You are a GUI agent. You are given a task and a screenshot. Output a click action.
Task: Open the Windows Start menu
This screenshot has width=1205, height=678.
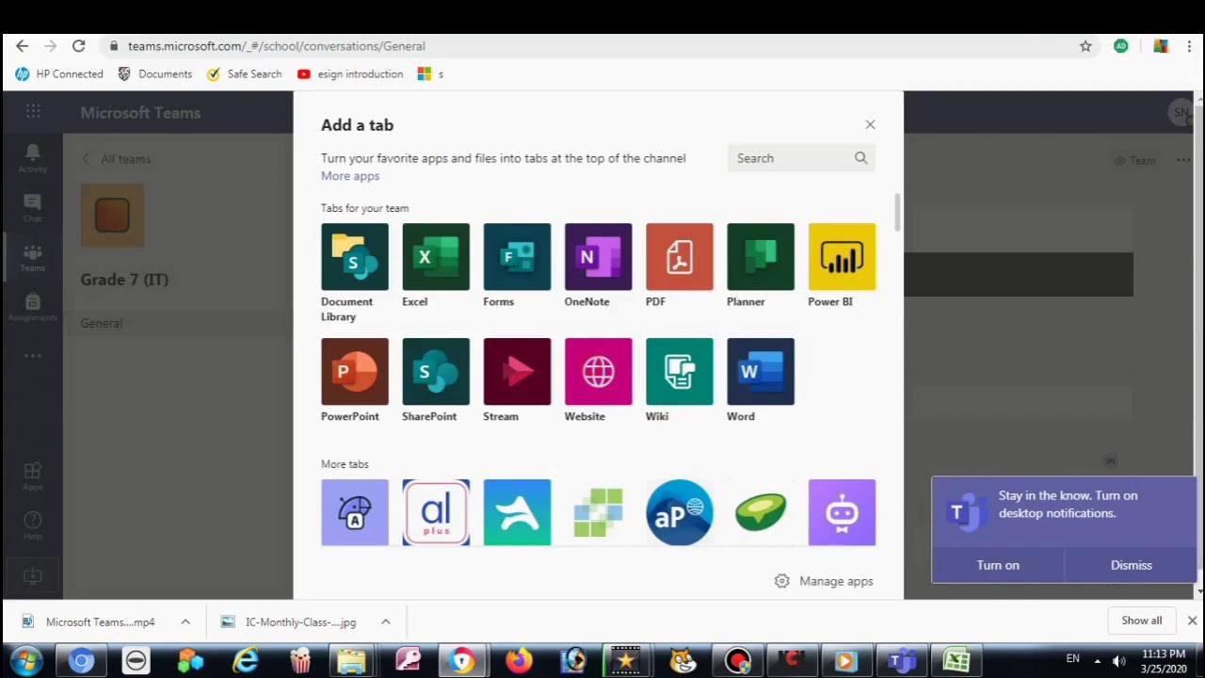coord(25,660)
